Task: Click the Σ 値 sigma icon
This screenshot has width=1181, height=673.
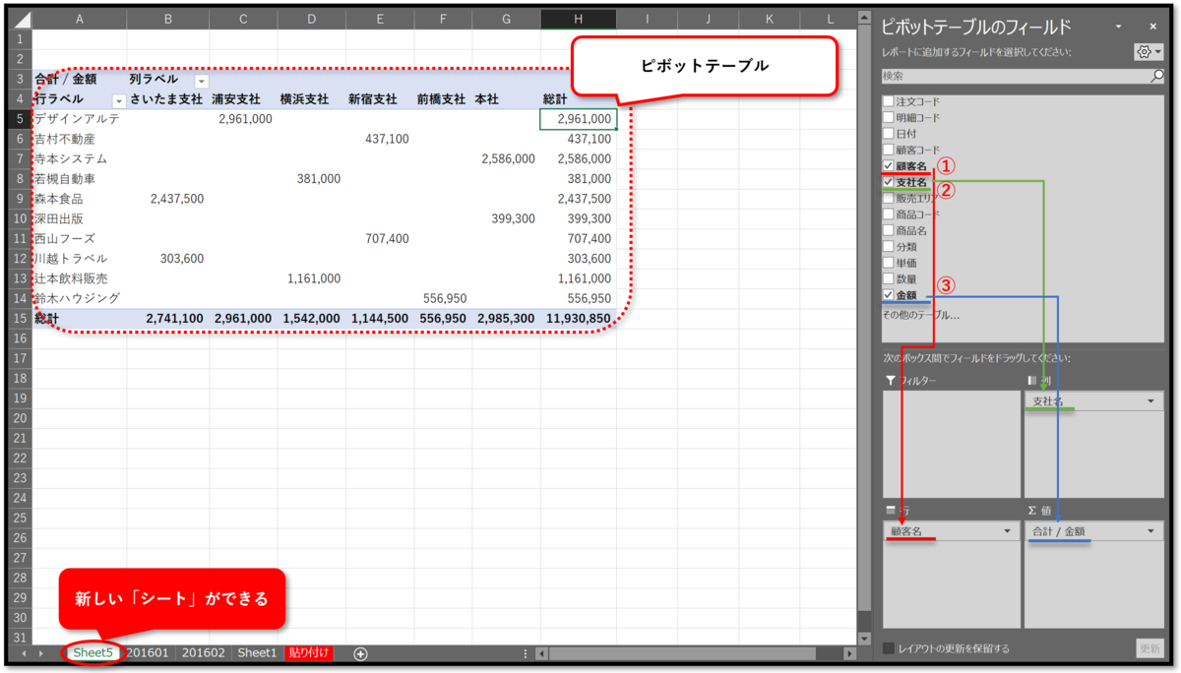Action: pos(1031,510)
